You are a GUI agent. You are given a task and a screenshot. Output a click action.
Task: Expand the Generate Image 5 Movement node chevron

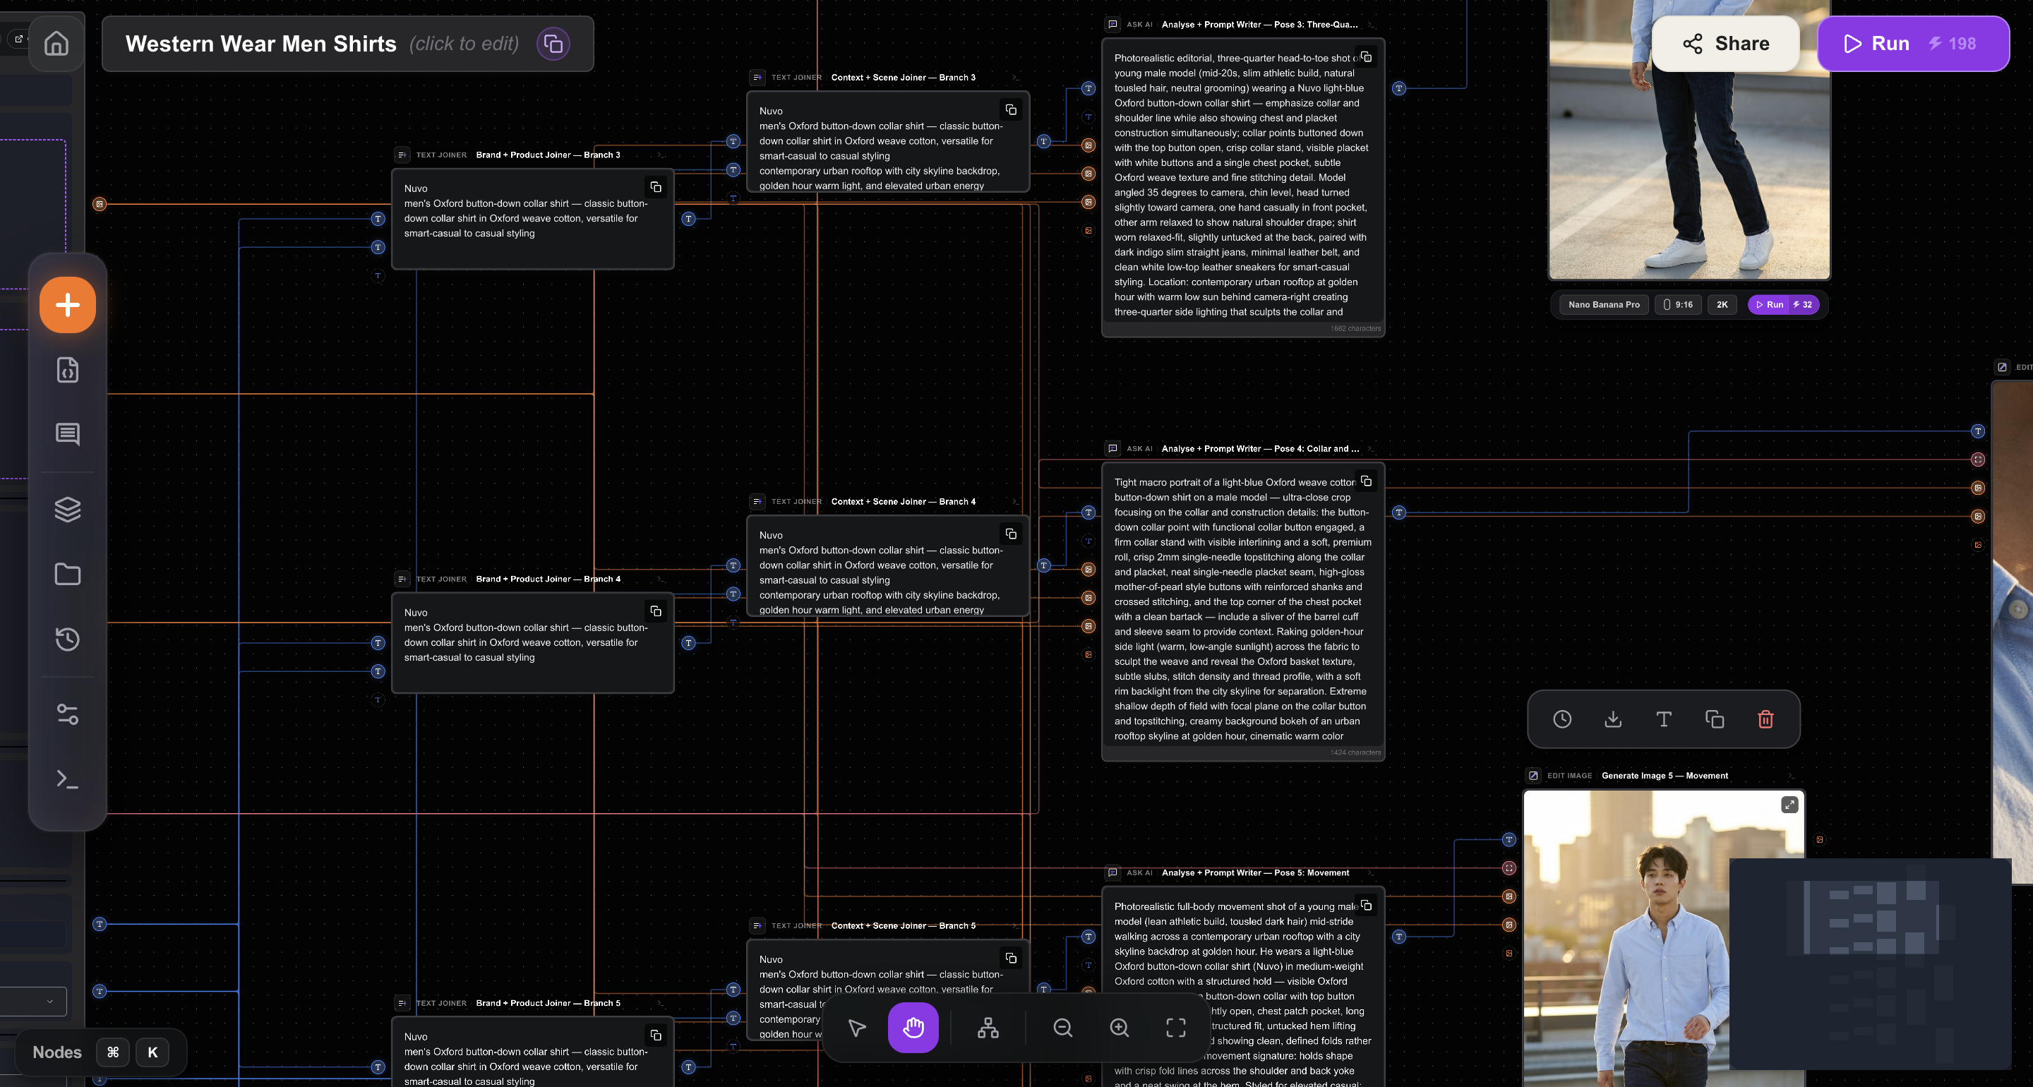(x=1792, y=775)
